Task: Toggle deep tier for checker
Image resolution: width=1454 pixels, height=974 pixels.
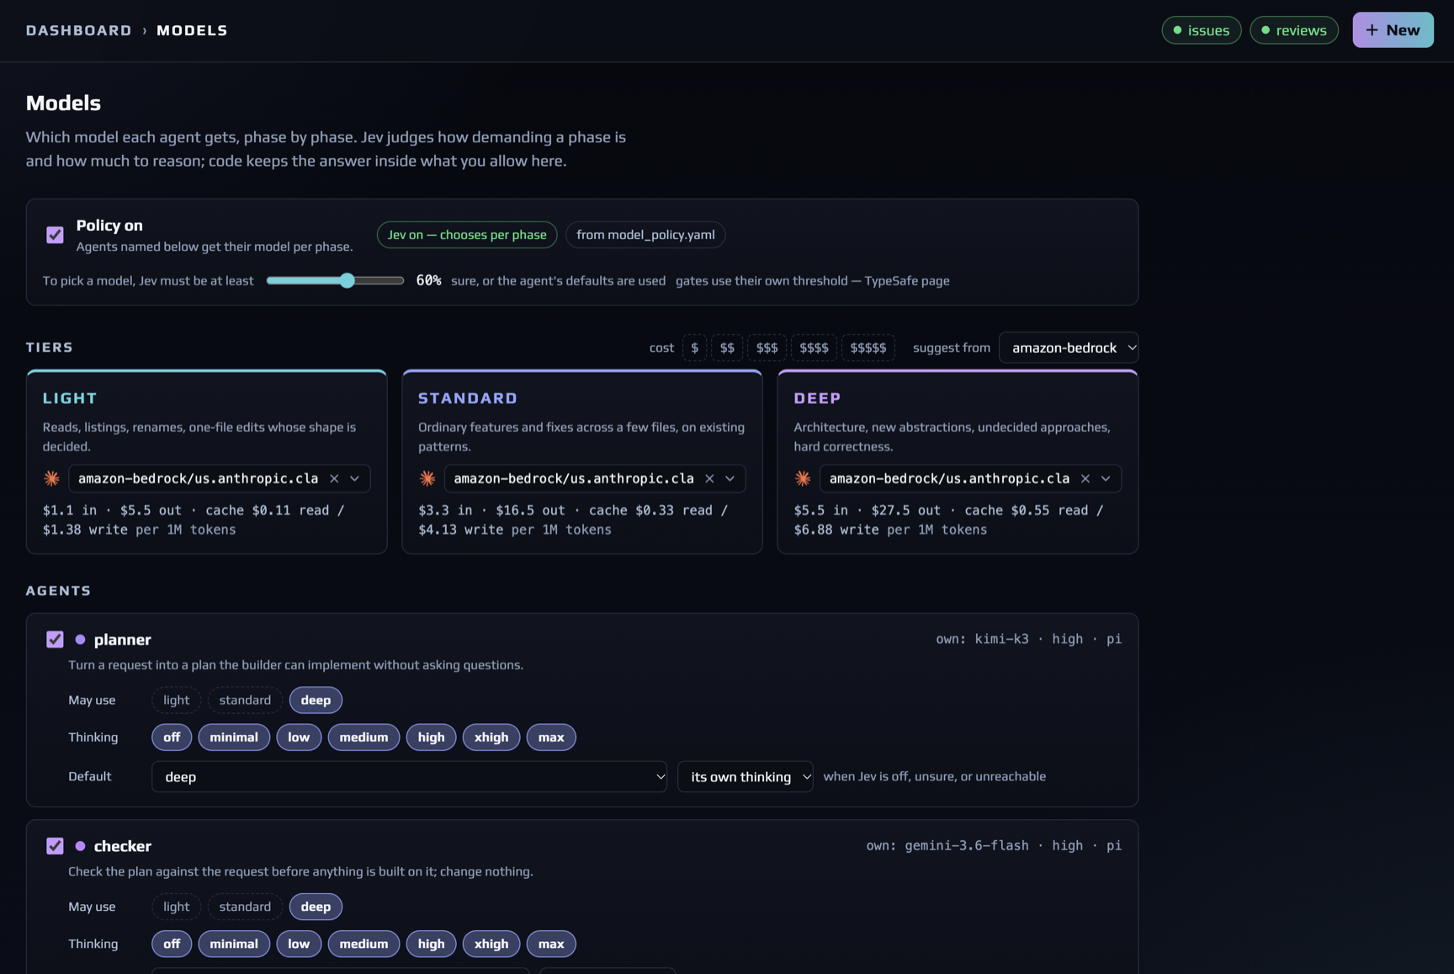Action: [316, 907]
